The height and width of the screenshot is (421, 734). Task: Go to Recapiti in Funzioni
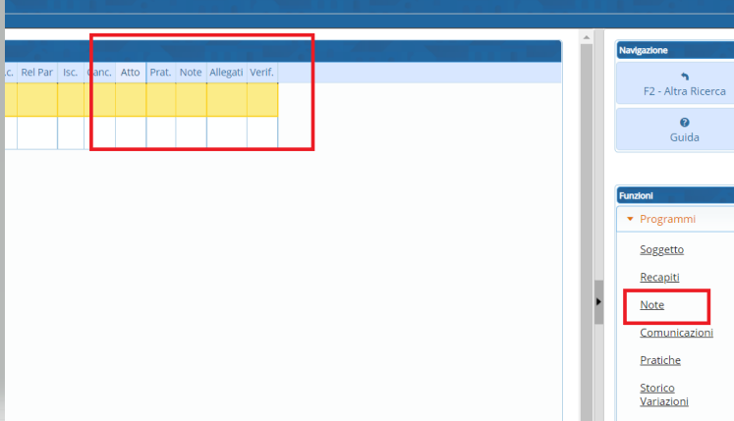659,277
